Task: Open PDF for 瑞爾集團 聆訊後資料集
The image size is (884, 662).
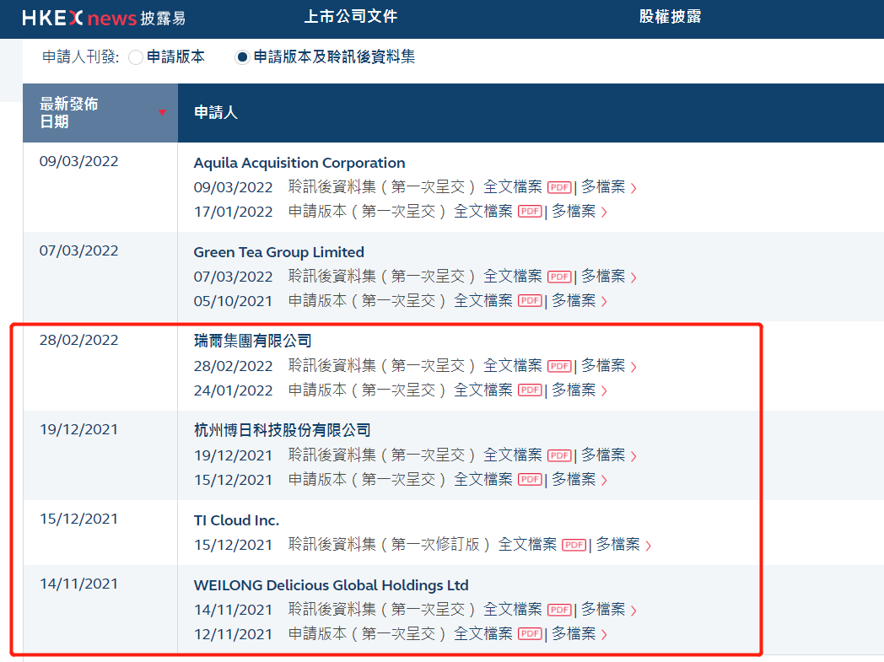Action: (559, 365)
